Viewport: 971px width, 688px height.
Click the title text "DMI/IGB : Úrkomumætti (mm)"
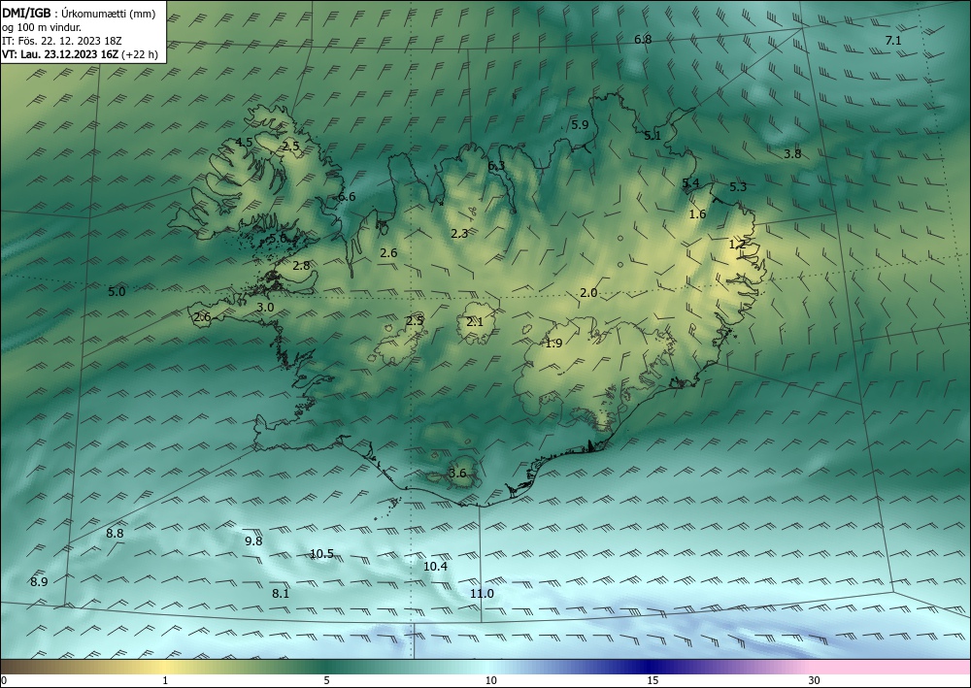79,13
